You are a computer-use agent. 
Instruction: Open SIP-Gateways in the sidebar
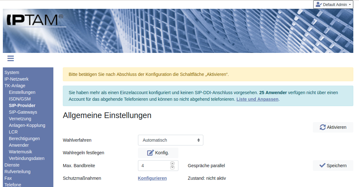tap(23, 112)
